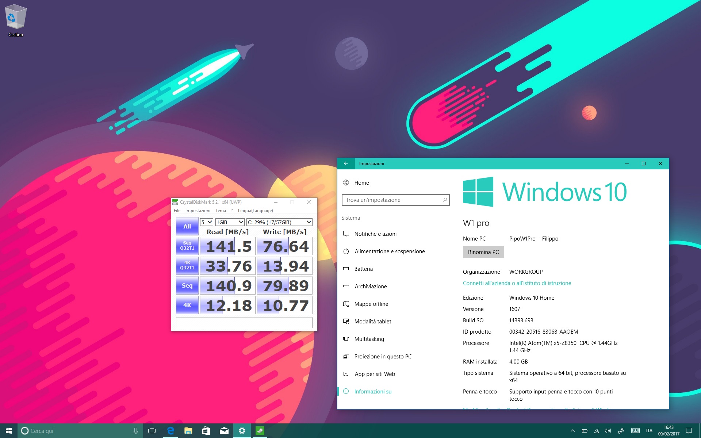The width and height of the screenshot is (701, 438).
Task: Launch Microsoft Edge from taskbar
Action: pos(170,431)
